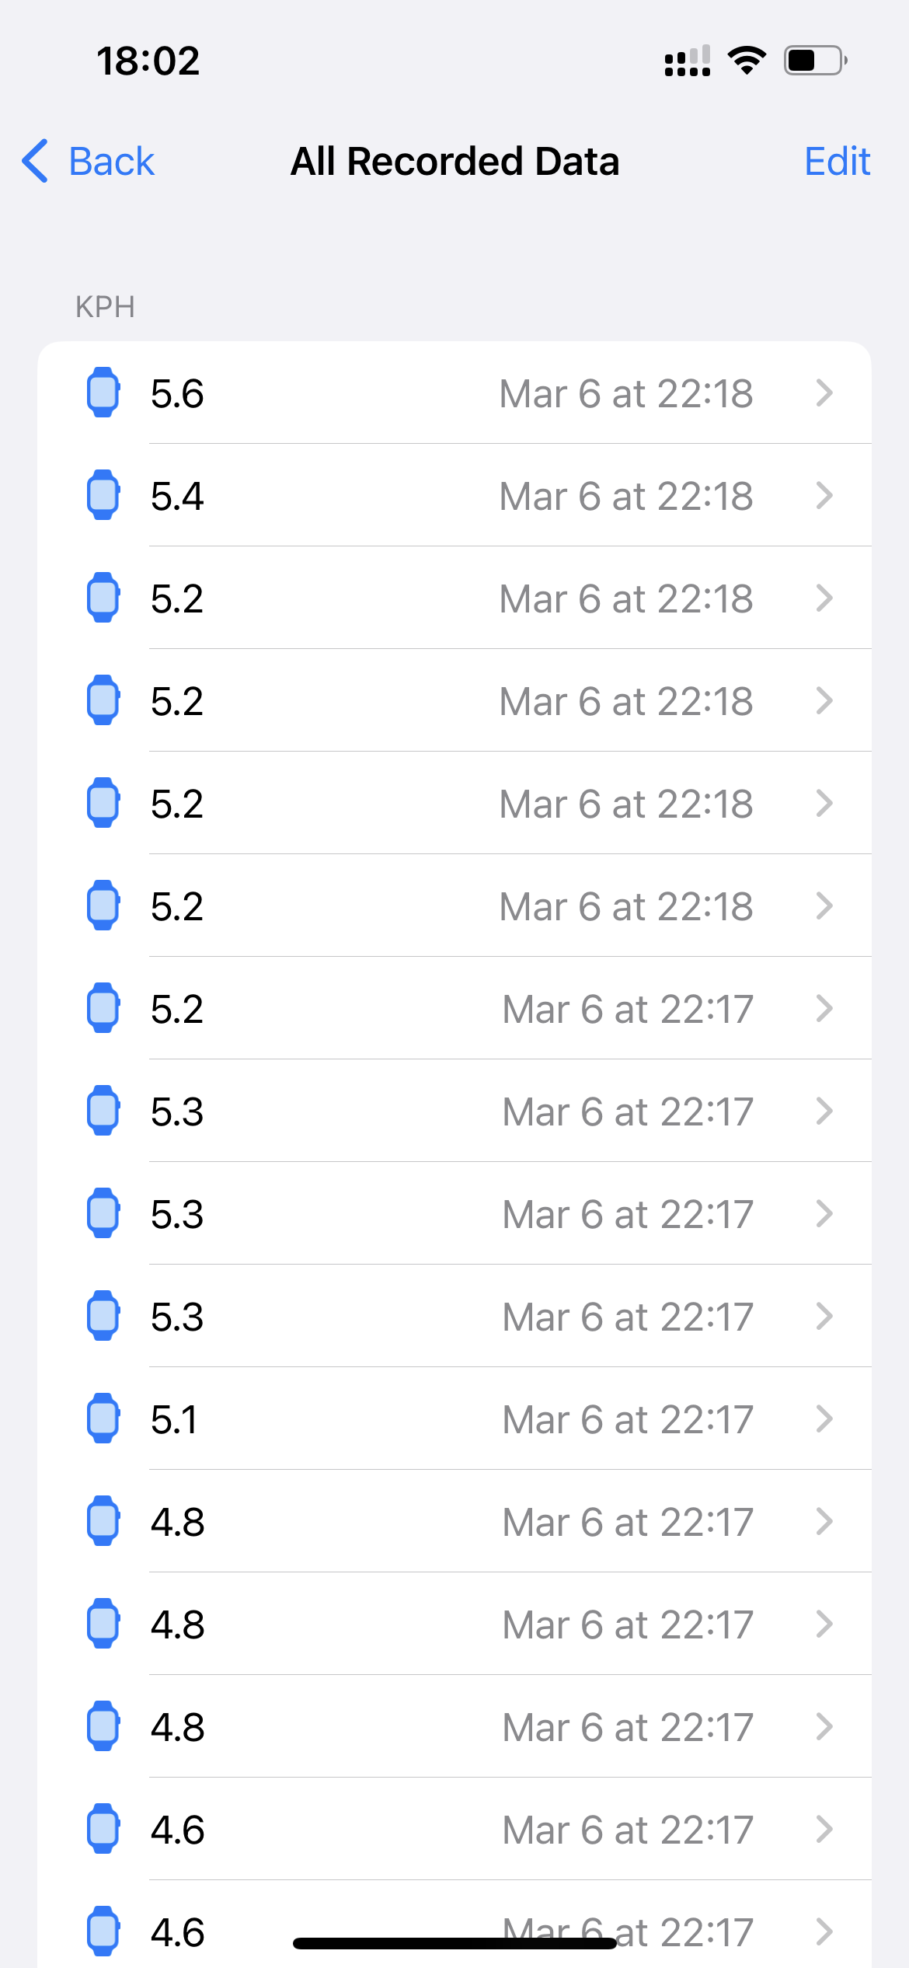Open details chevron for 5.1 KPH entry
Viewport: 909px width, 1968px height.
824,1419
